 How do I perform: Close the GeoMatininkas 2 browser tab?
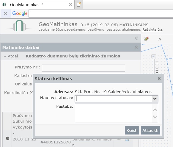coord(71,4)
